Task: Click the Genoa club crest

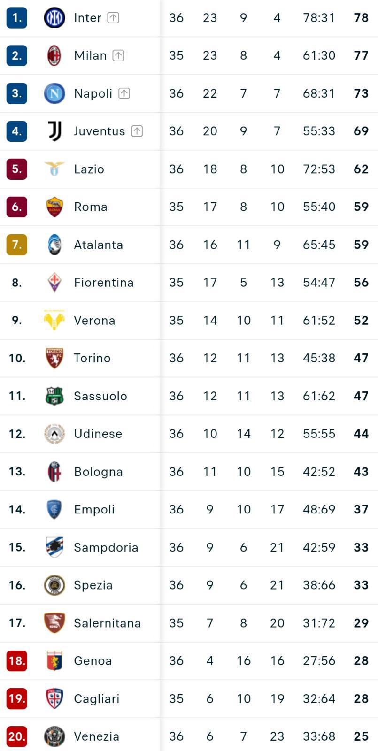Action: tap(54, 661)
